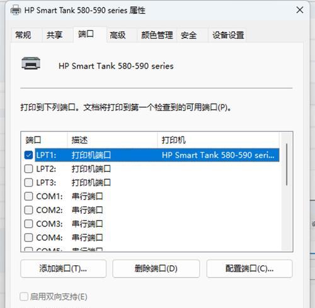The height and width of the screenshot is (308, 315).
Task: Select the COM4 row in the port list
Action: click(152, 238)
